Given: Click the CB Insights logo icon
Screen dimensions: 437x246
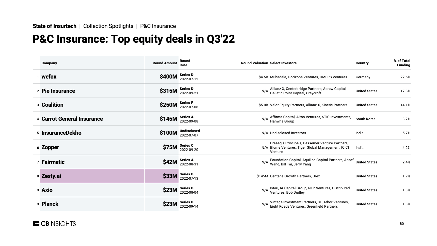Looking at the screenshot, I should (x=36, y=224).
